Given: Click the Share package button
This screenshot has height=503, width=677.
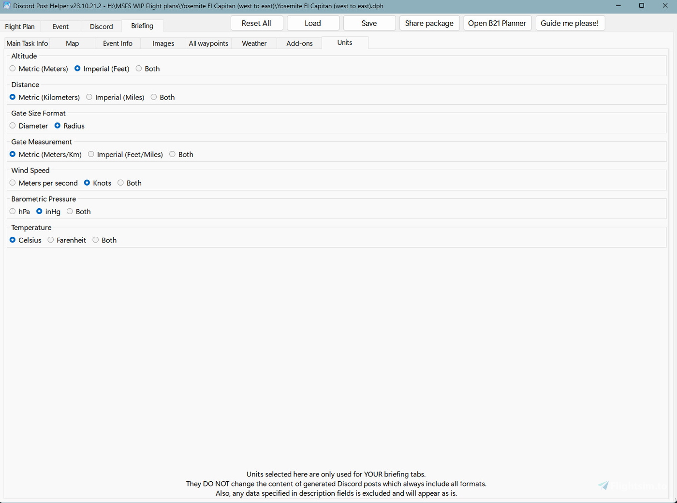Looking at the screenshot, I should (429, 23).
